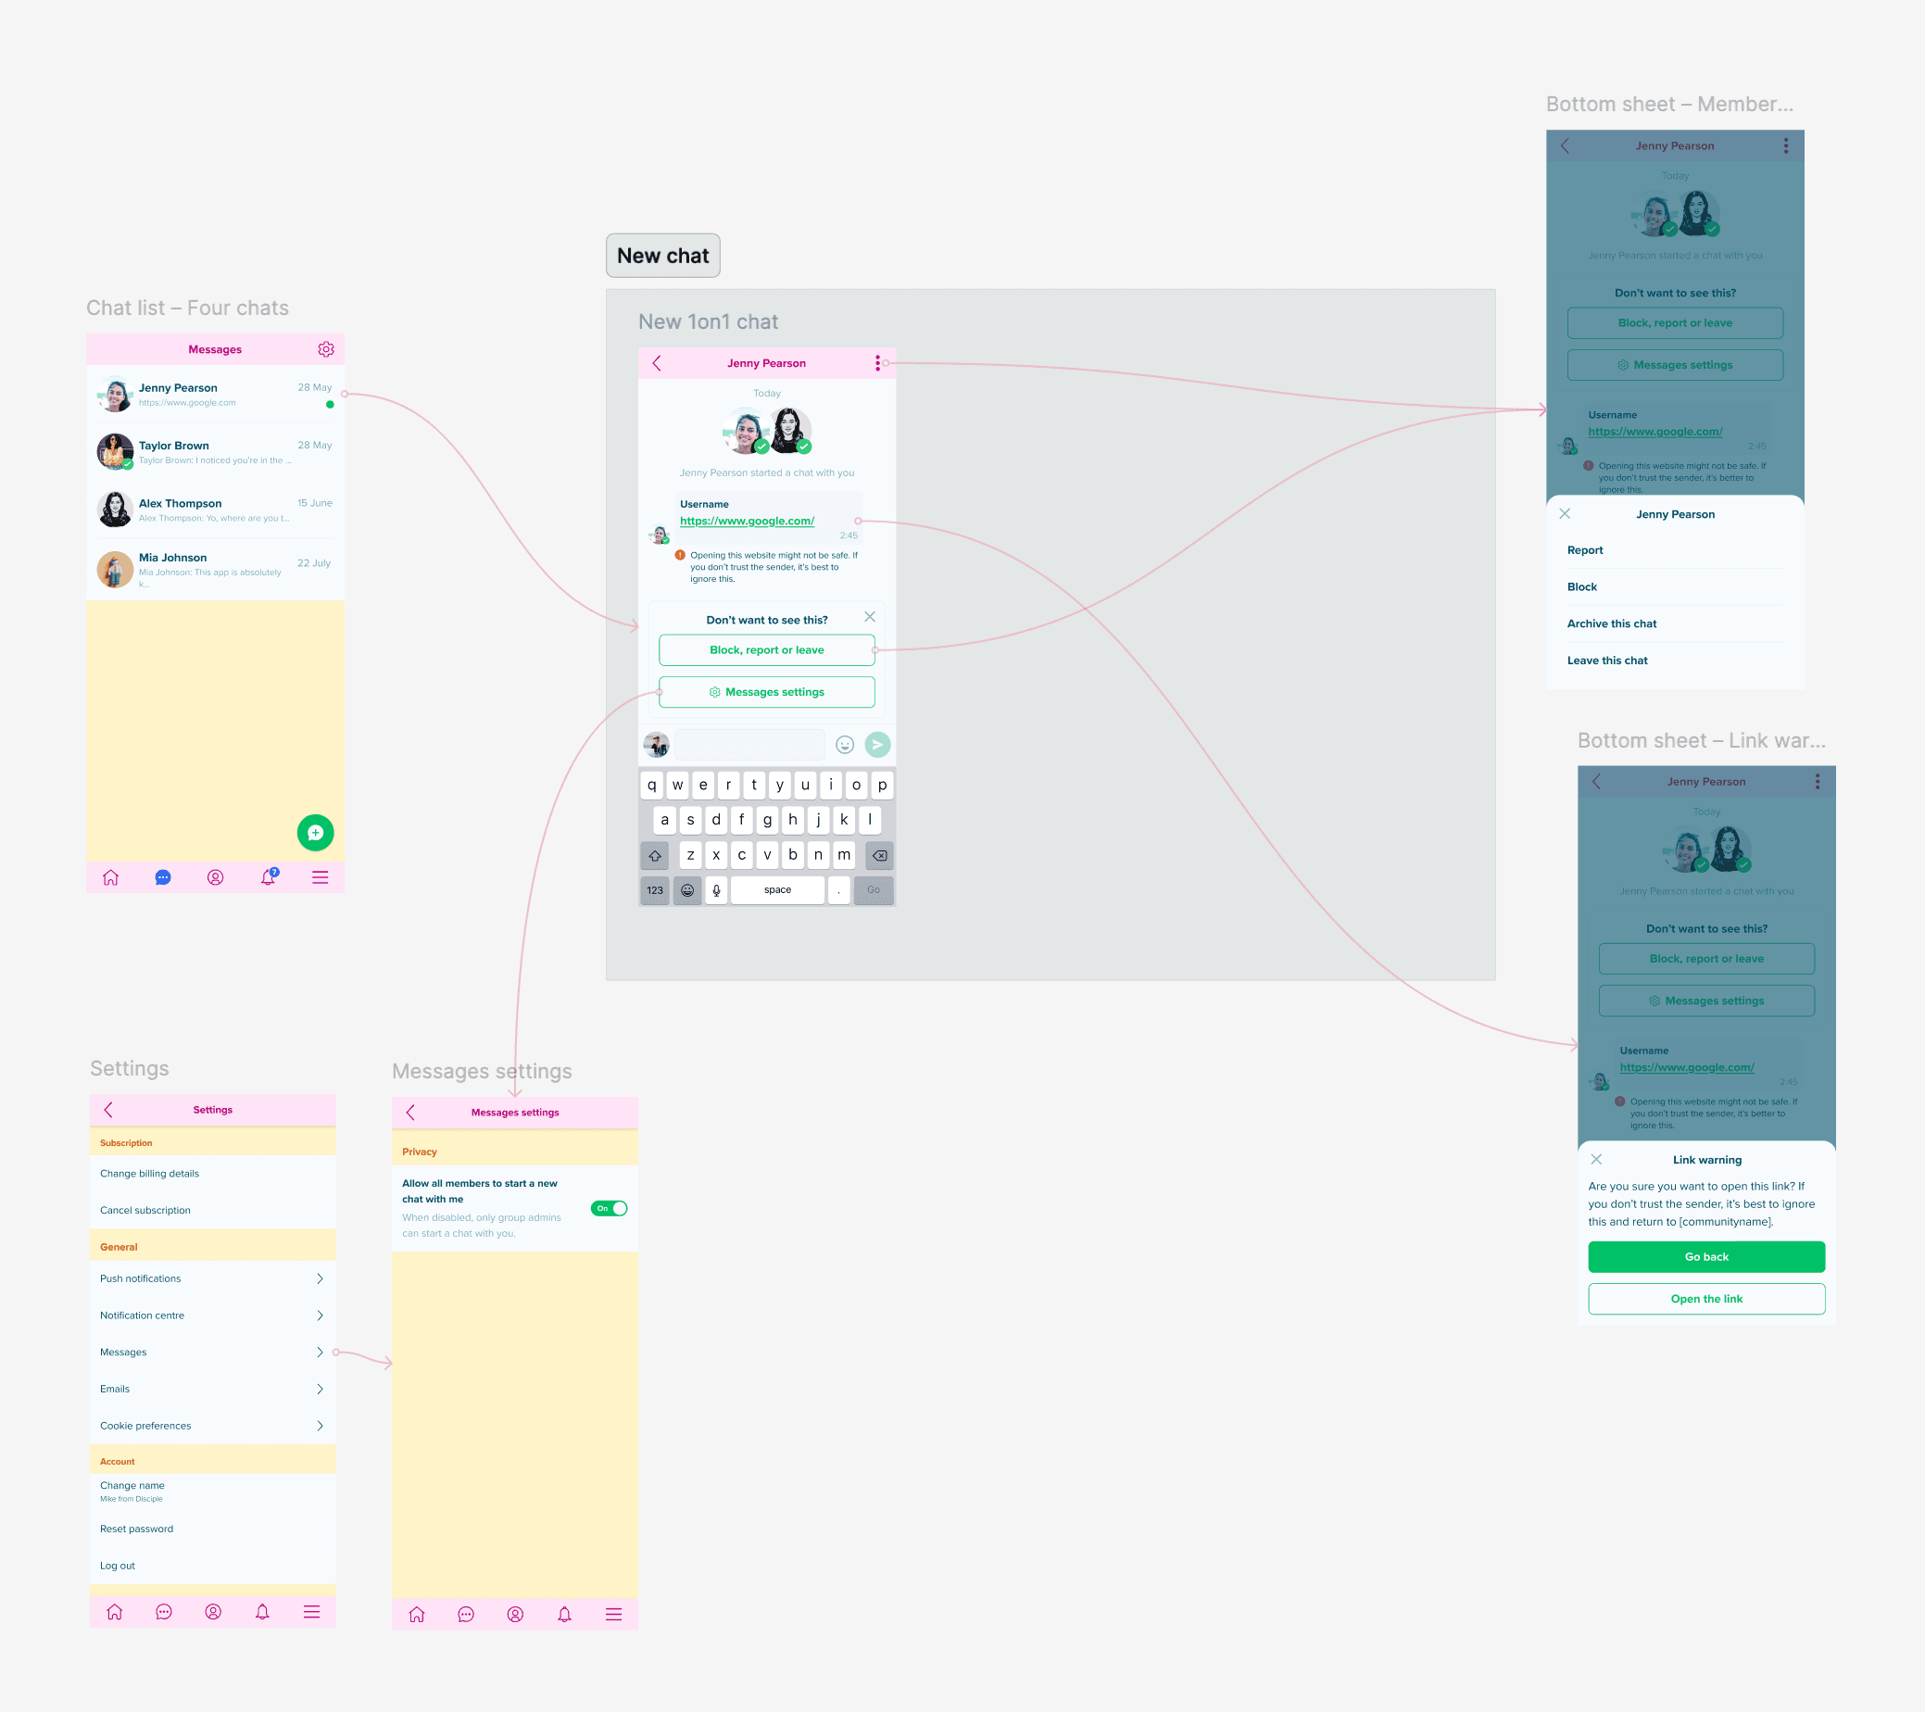Open hamburger menu in Messages settings bottom bar
Image resolution: width=1925 pixels, height=1712 pixels.
[x=614, y=1615]
